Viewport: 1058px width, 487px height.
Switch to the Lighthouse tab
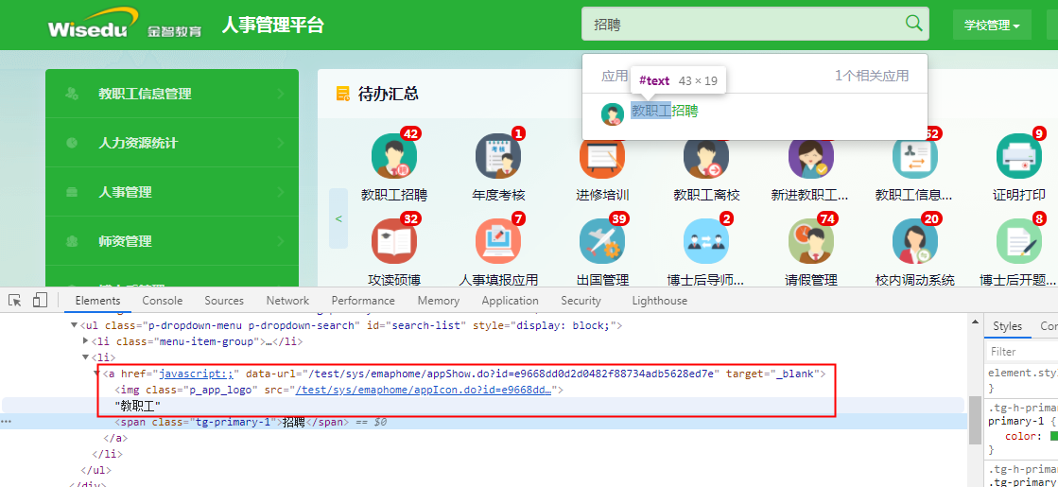[660, 301]
